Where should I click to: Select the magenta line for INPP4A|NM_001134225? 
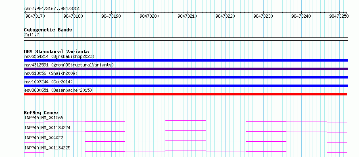(x=186, y=151)
